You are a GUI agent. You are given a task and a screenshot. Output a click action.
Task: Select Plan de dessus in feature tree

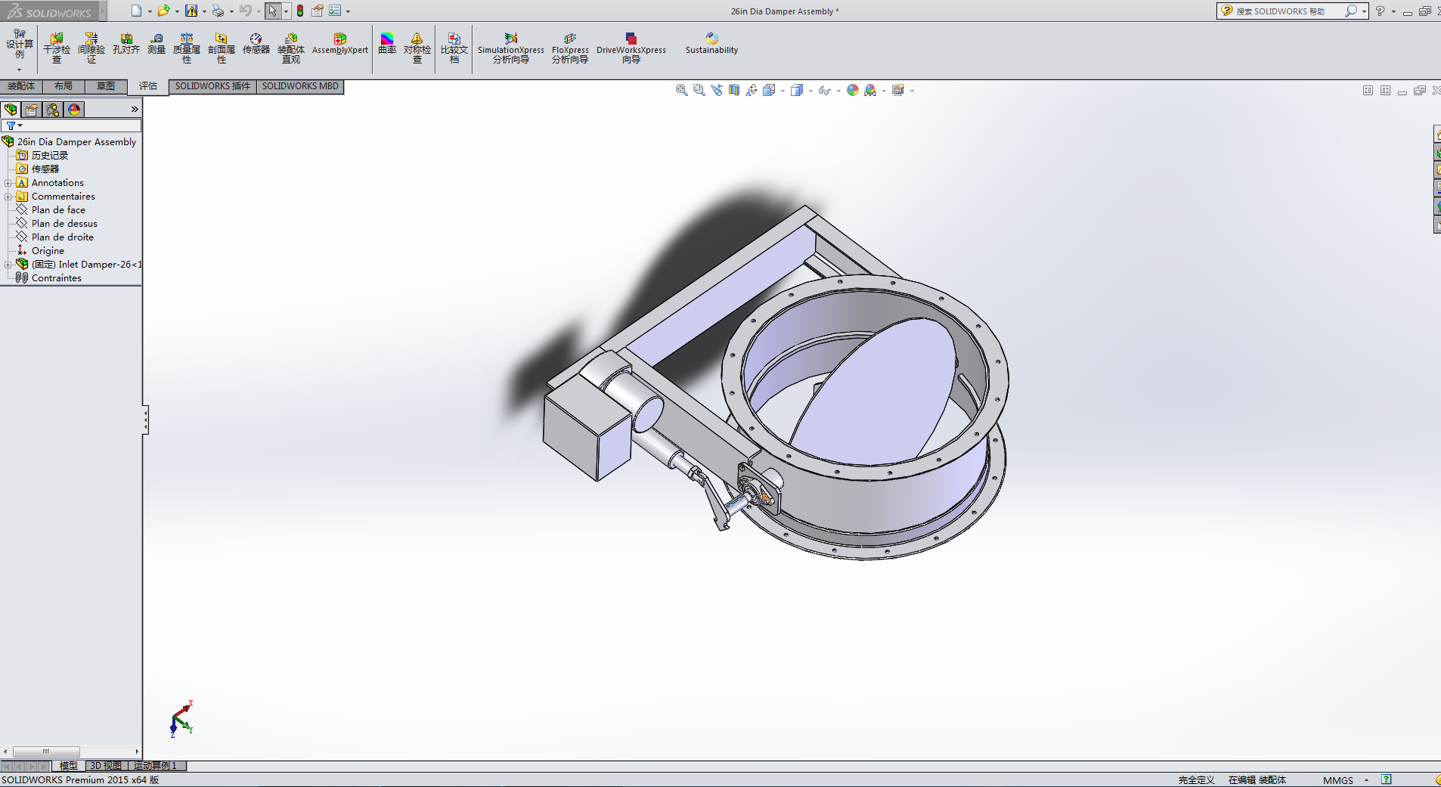click(64, 224)
